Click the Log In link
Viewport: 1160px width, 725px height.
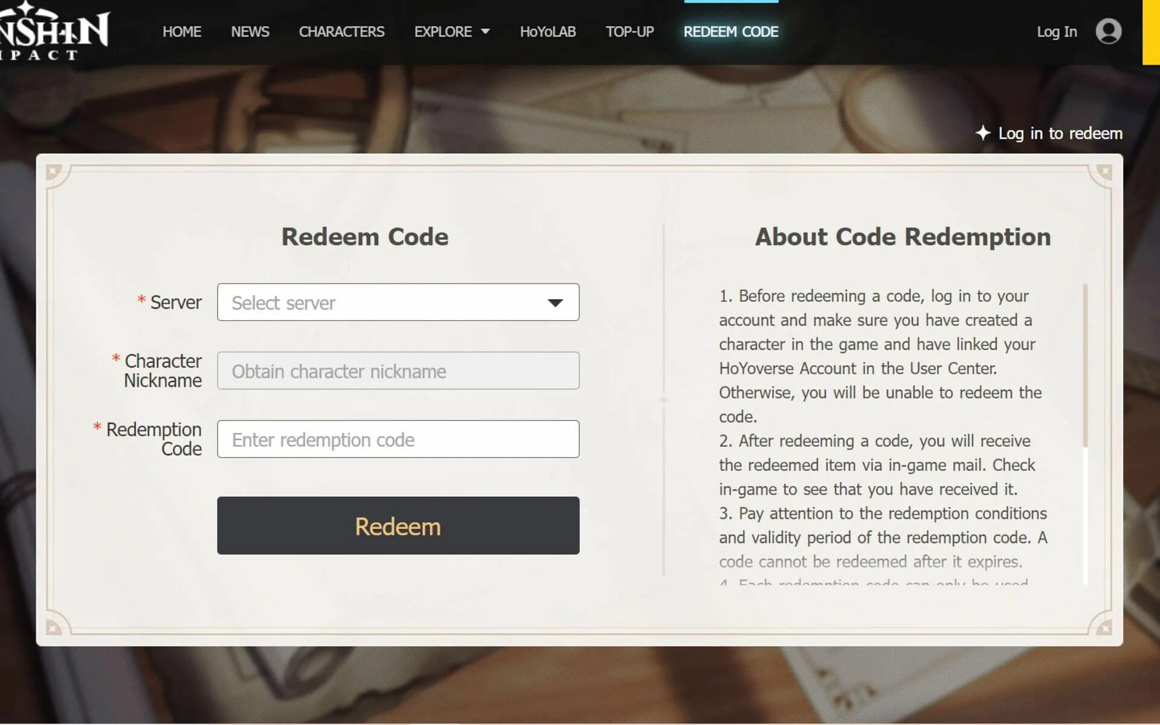pyautogui.click(x=1056, y=31)
